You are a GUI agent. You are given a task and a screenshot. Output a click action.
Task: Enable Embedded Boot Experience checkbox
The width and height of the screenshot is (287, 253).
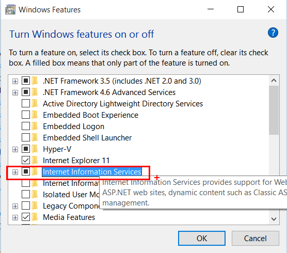26,115
